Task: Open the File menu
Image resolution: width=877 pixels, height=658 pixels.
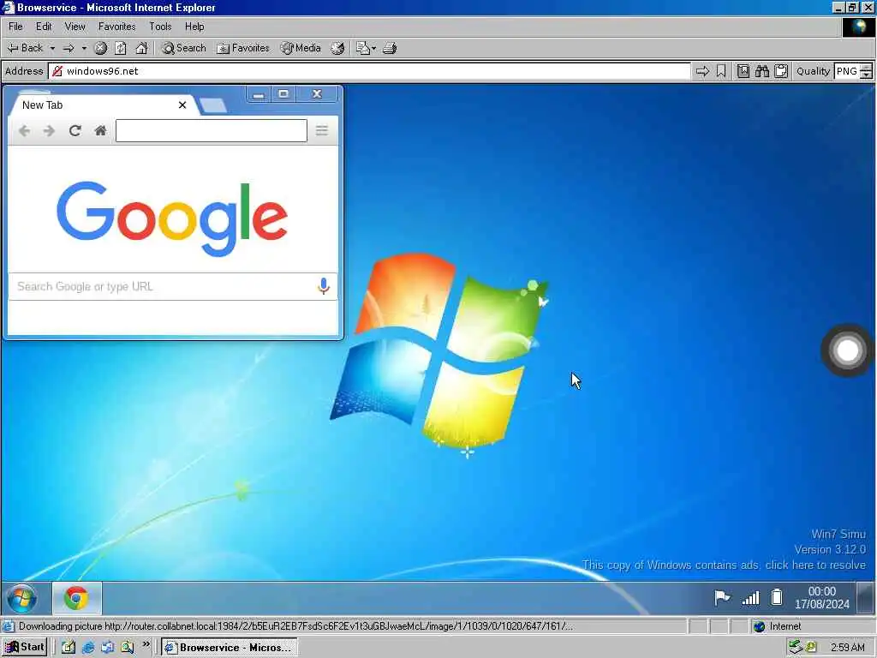Action: pyautogui.click(x=15, y=27)
